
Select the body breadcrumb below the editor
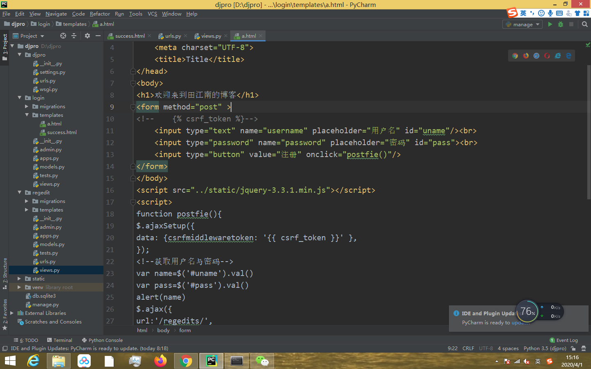tap(163, 330)
